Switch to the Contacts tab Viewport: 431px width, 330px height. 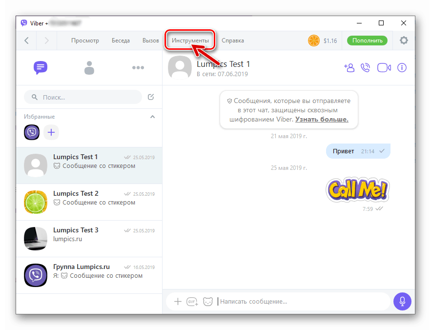tap(89, 68)
